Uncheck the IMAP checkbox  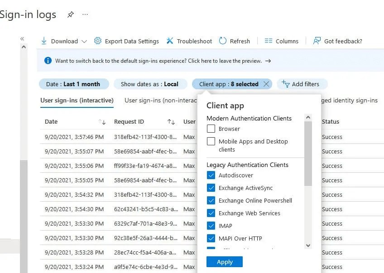[x=211, y=226]
